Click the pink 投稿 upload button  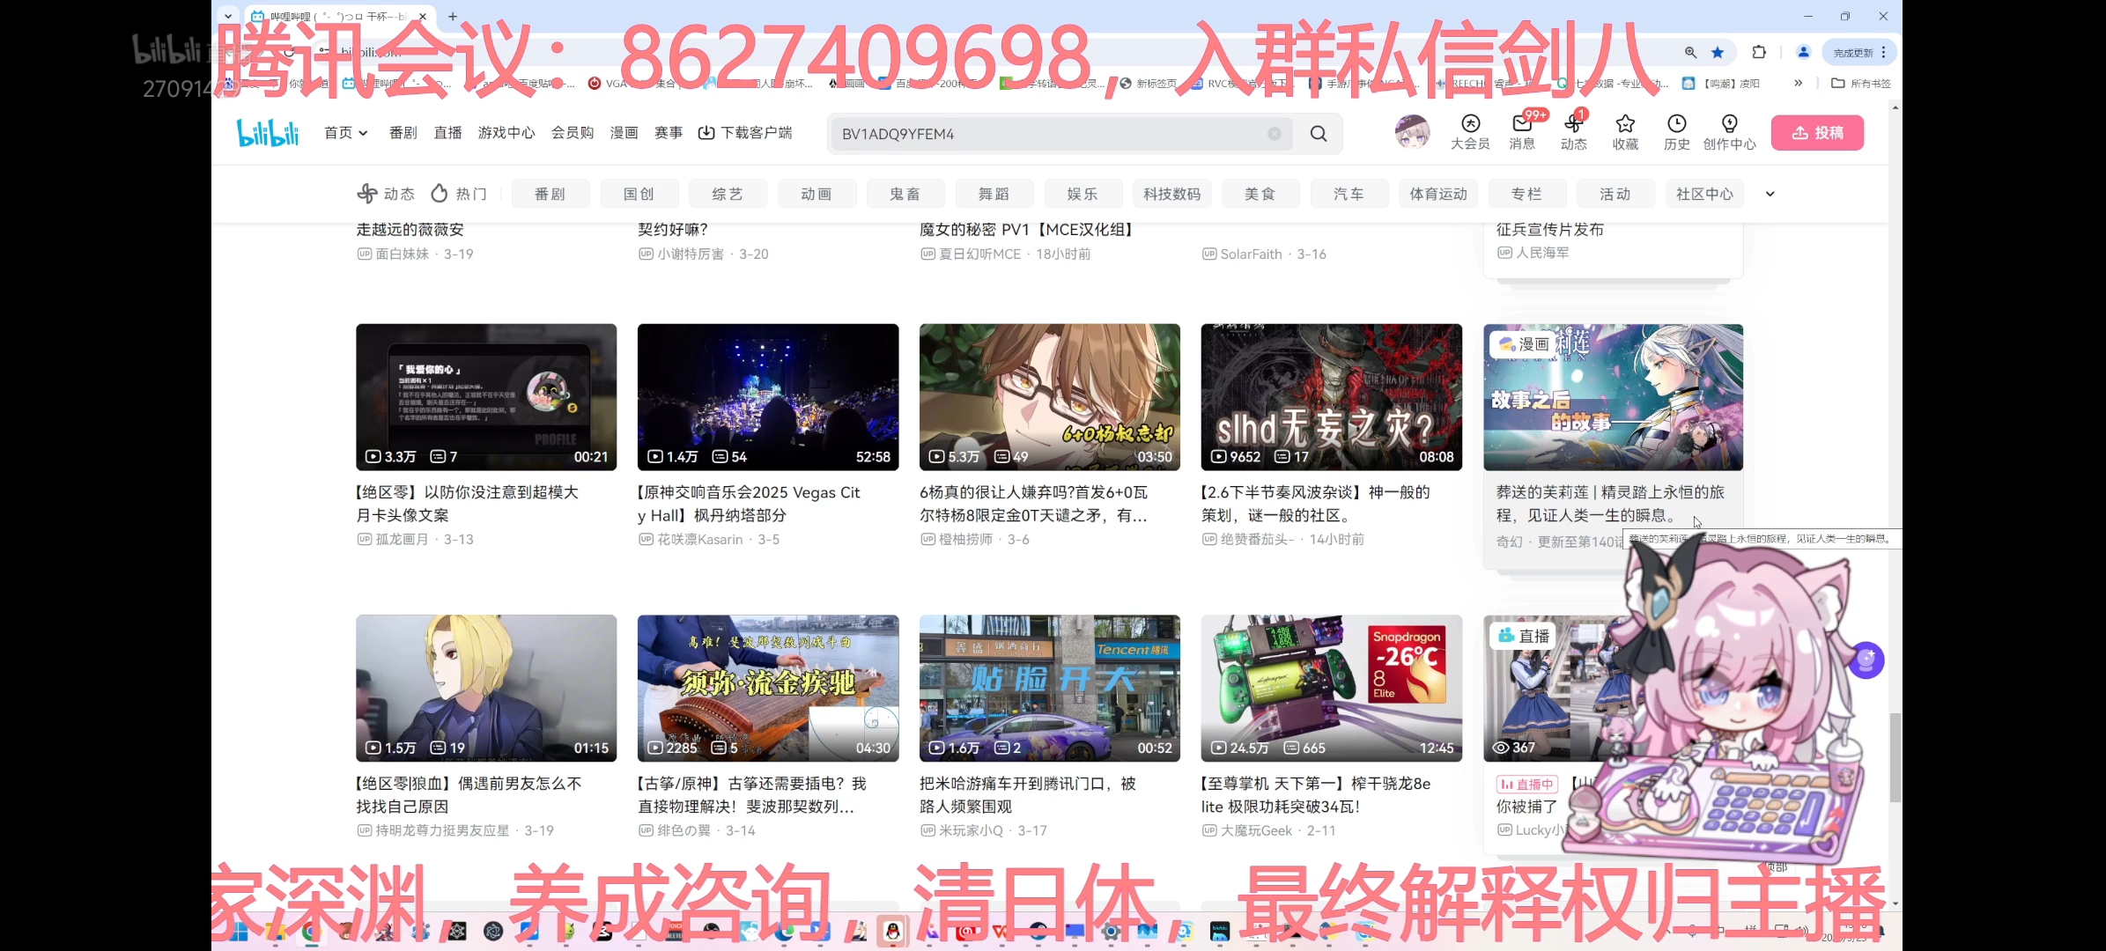click(1817, 133)
